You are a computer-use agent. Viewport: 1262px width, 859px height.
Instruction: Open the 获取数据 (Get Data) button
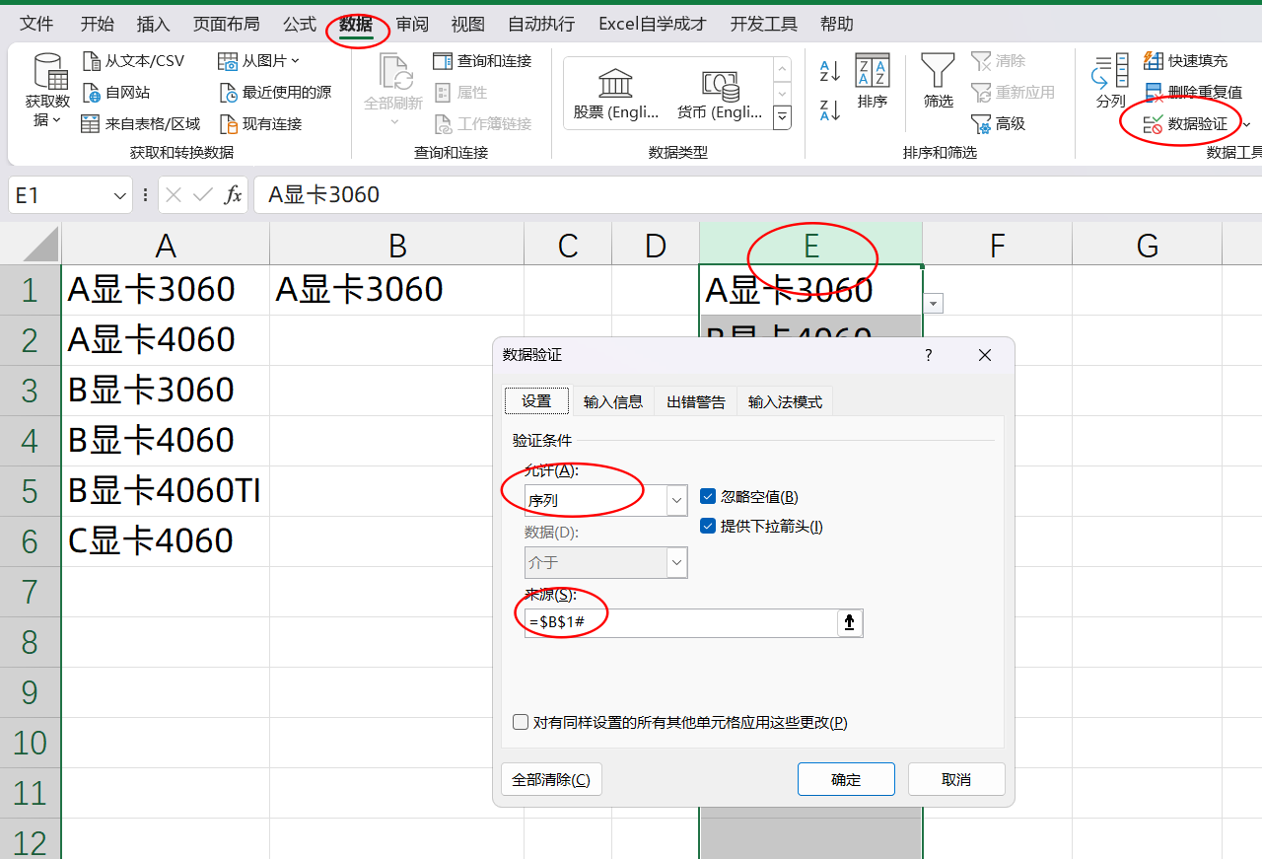coord(47,92)
